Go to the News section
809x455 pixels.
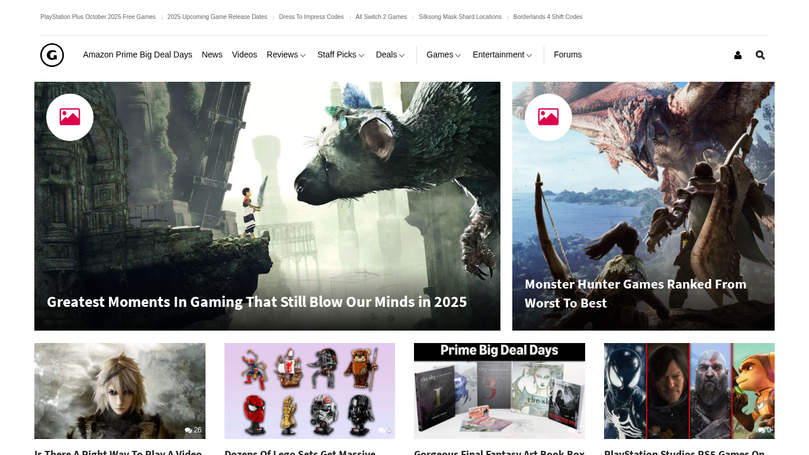(212, 55)
